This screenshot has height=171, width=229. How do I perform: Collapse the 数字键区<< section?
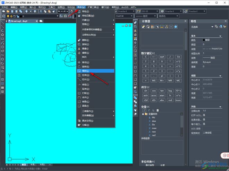148,53
